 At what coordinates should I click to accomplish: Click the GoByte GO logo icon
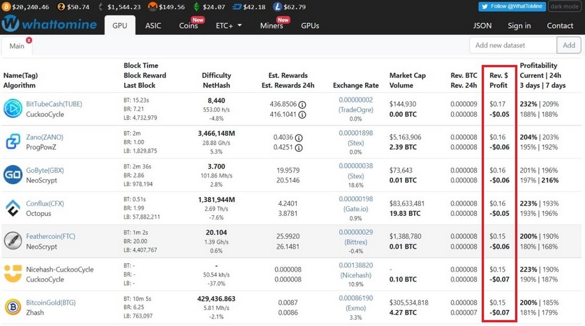point(13,175)
